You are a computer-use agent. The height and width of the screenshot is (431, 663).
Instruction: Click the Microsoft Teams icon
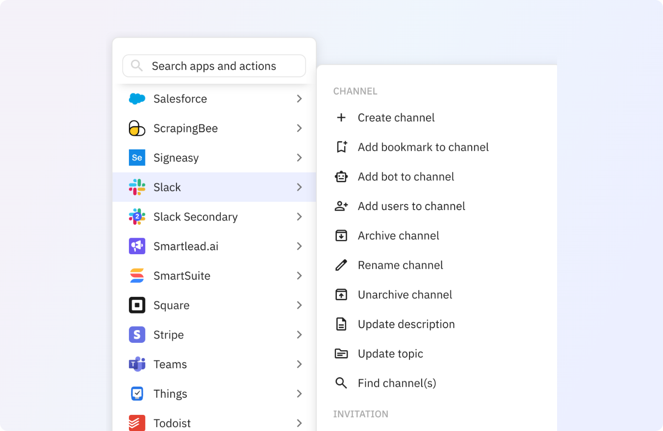click(137, 364)
